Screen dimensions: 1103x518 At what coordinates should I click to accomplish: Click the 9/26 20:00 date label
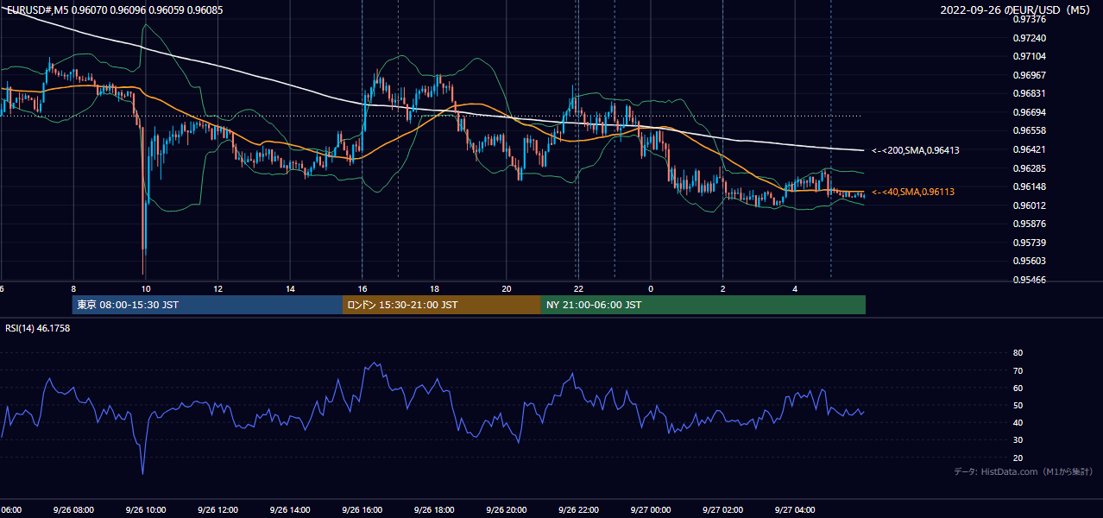(x=507, y=510)
